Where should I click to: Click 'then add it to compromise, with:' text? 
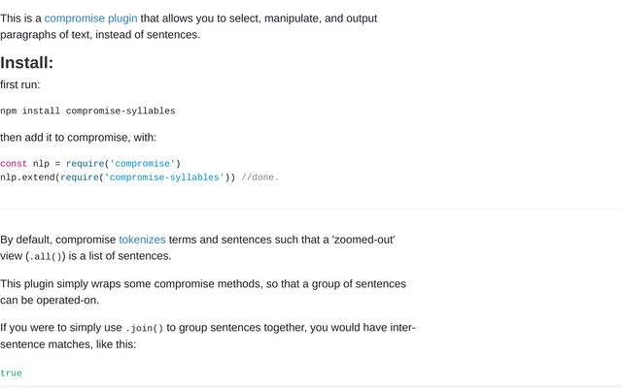coord(78,138)
